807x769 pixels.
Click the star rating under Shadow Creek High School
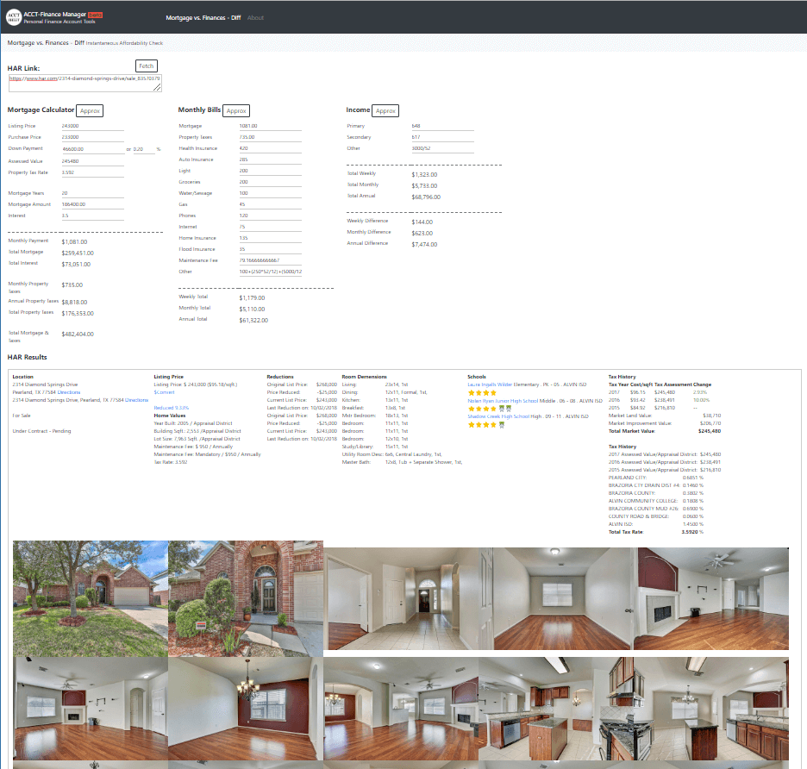point(482,424)
